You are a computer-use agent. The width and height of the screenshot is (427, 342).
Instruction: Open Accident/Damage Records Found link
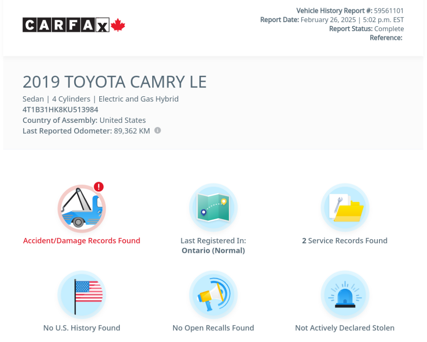pos(82,241)
